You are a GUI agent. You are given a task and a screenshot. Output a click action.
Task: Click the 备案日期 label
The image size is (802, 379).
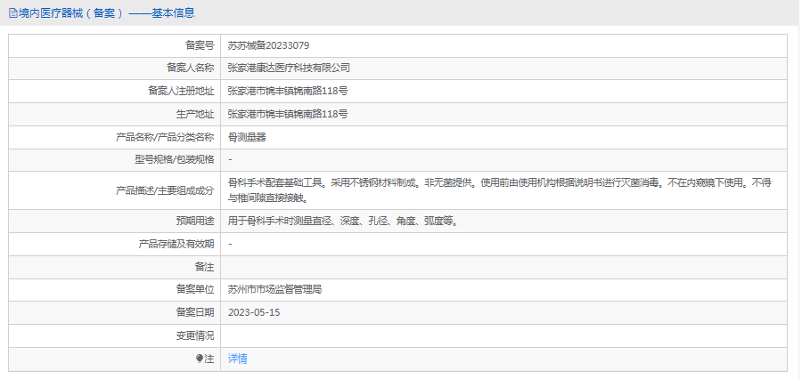click(195, 312)
